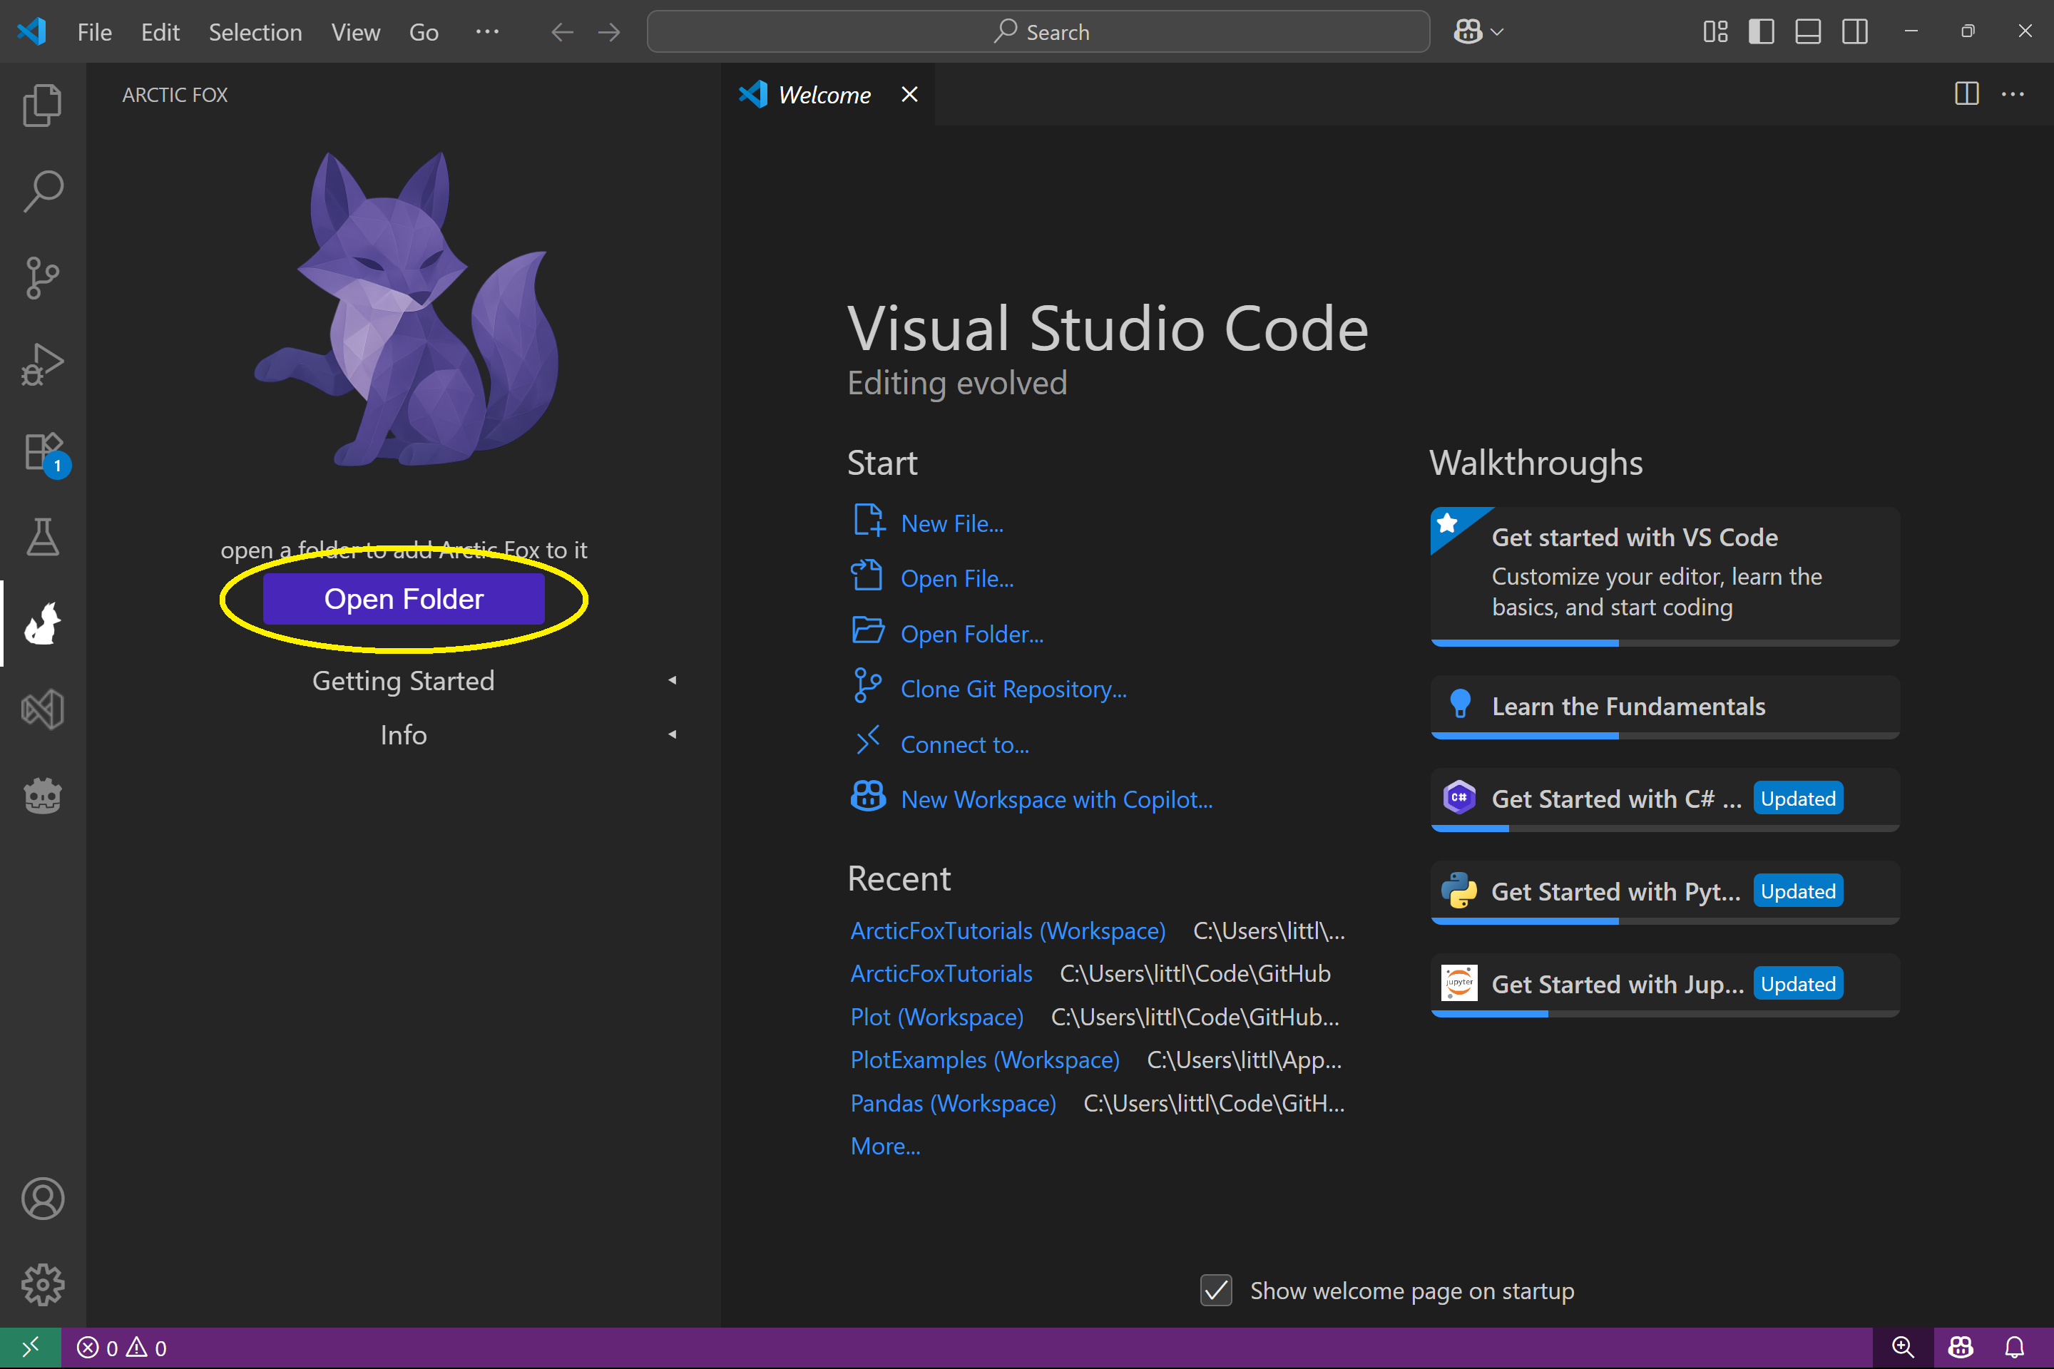Viewport: 2054px width, 1369px height.
Task: Open the Search view in activity bar
Action: click(x=42, y=191)
